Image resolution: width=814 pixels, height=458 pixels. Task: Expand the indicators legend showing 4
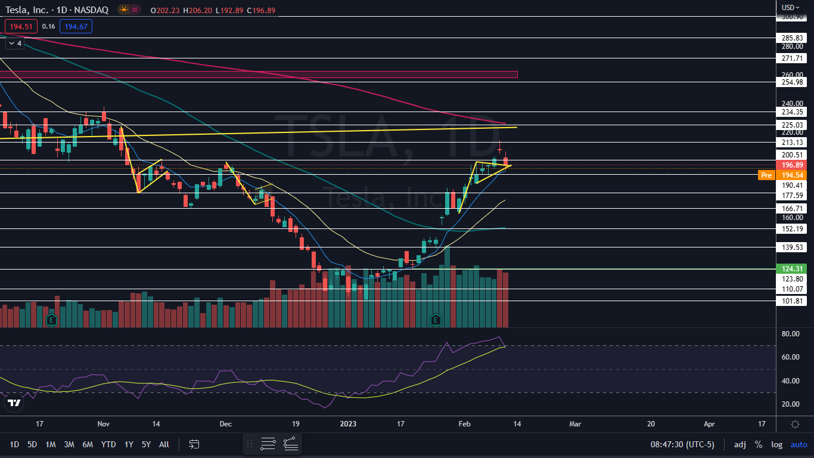point(14,44)
